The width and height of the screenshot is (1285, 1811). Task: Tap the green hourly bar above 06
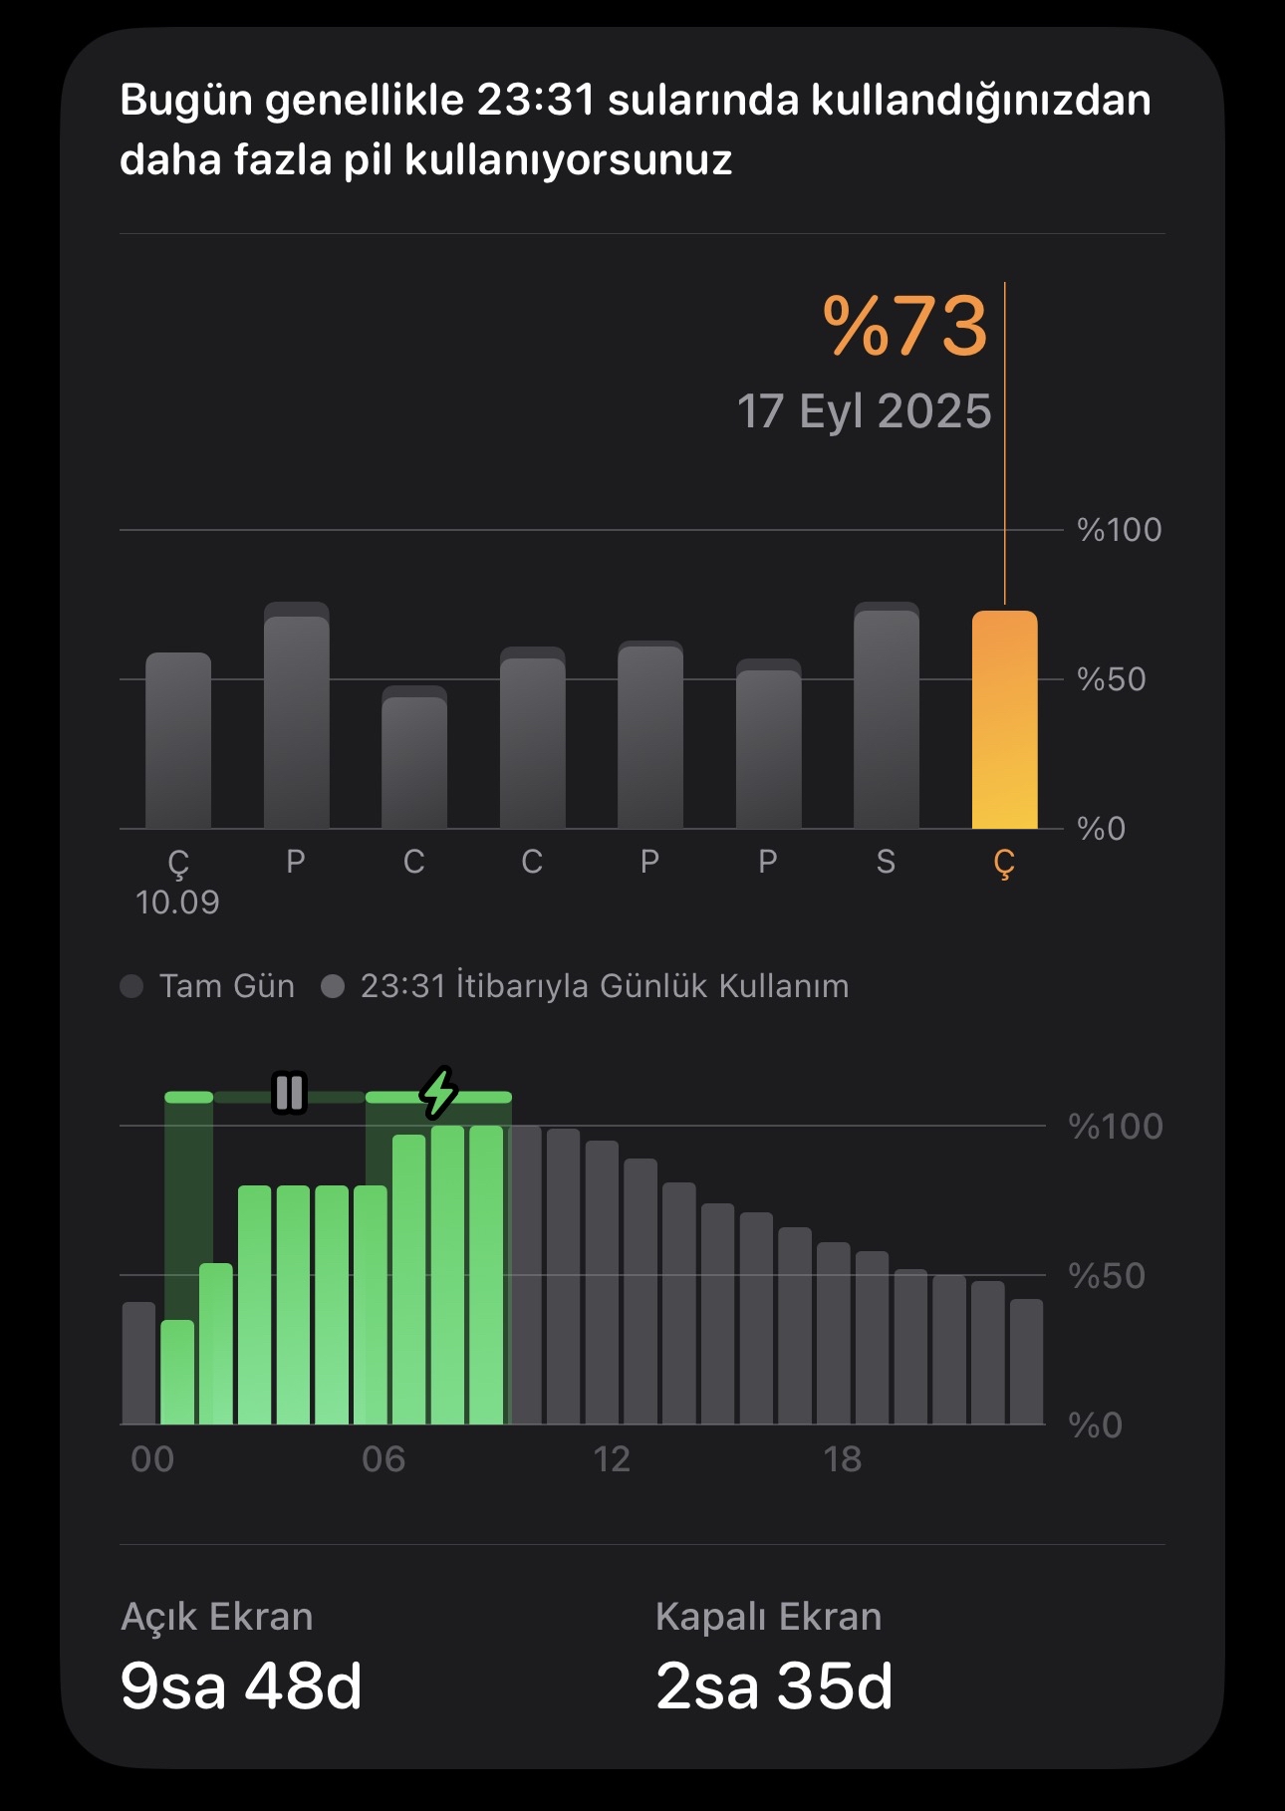click(x=371, y=1305)
